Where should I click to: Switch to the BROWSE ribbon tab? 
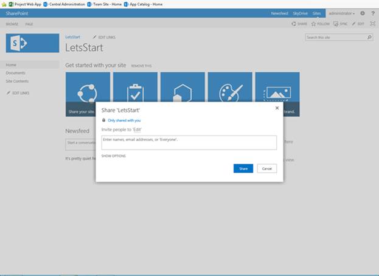(12, 24)
